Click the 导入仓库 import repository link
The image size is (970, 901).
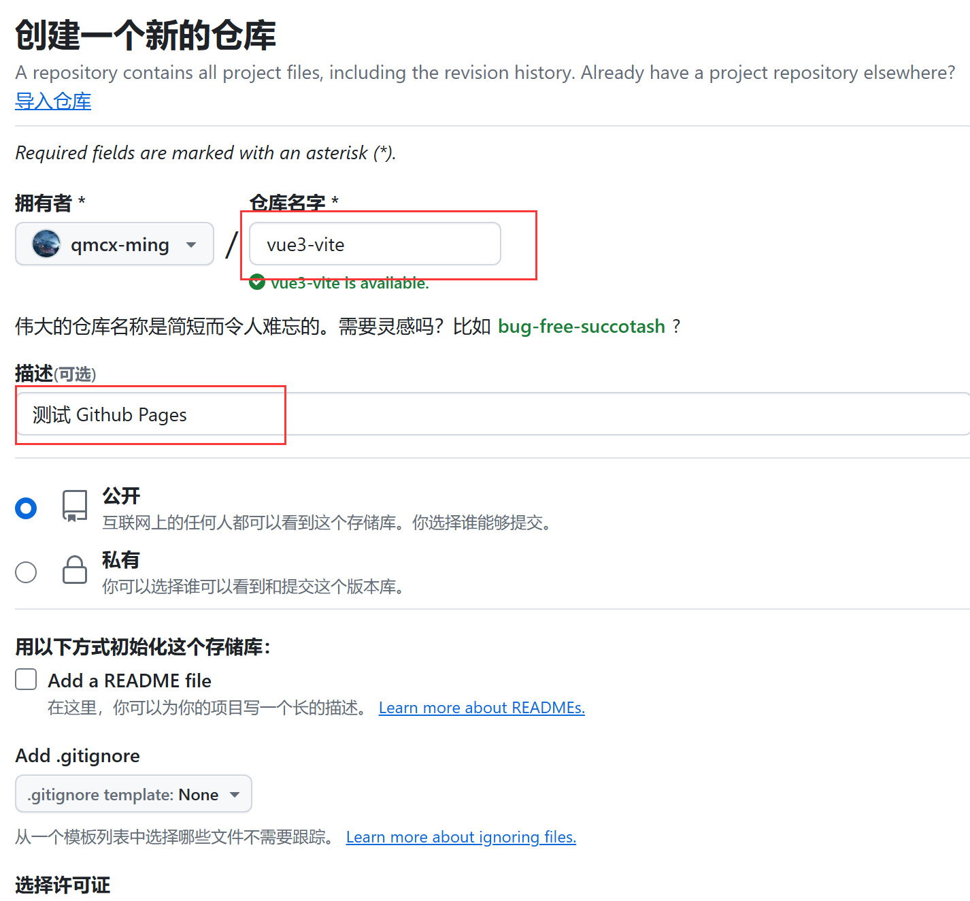(53, 101)
